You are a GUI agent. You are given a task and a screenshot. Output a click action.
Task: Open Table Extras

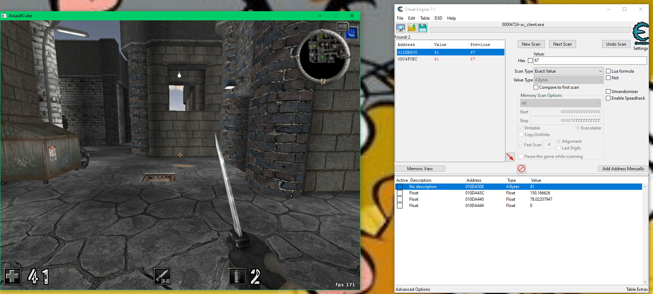(637, 289)
